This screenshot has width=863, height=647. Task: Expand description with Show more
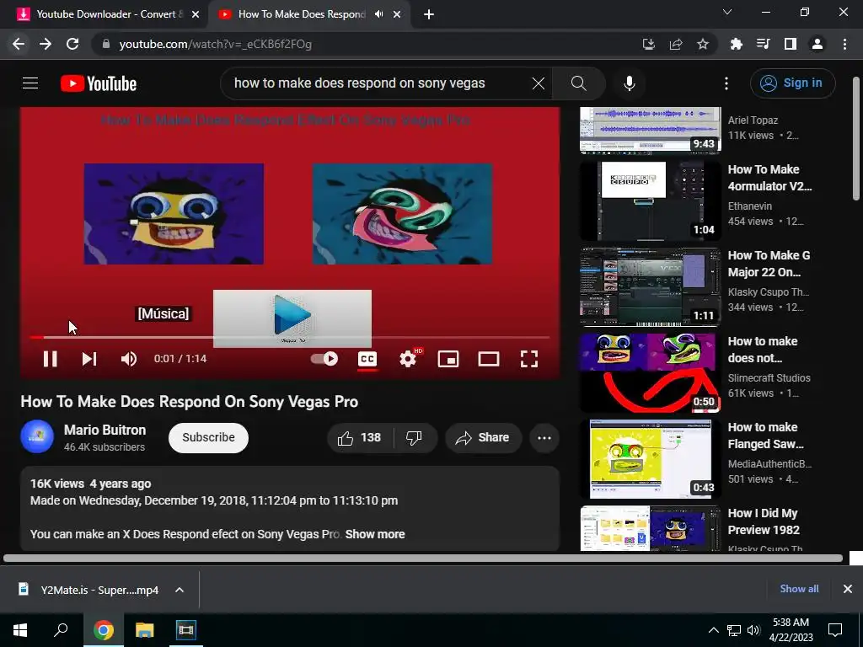375,534
